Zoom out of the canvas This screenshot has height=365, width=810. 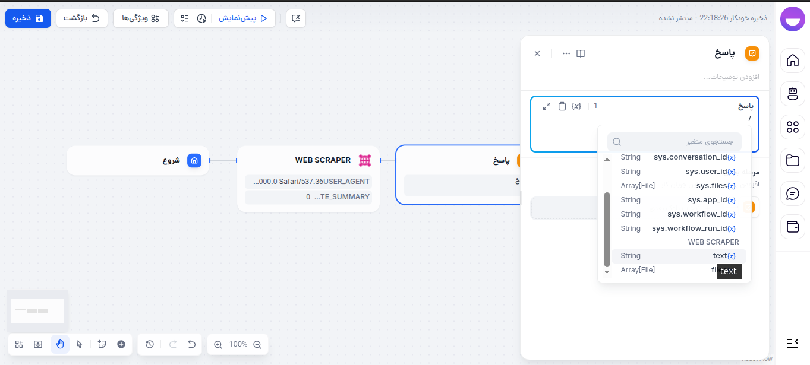pyautogui.click(x=257, y=344)
